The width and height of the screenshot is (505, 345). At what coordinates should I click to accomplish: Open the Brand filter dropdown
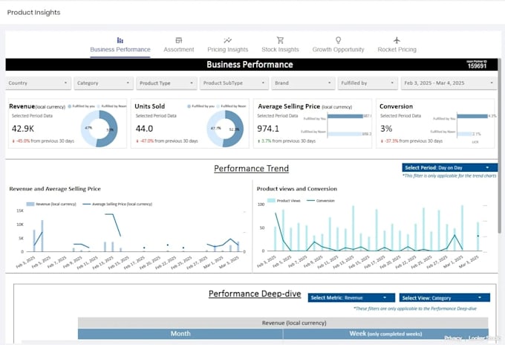click(x=303, y=83)
